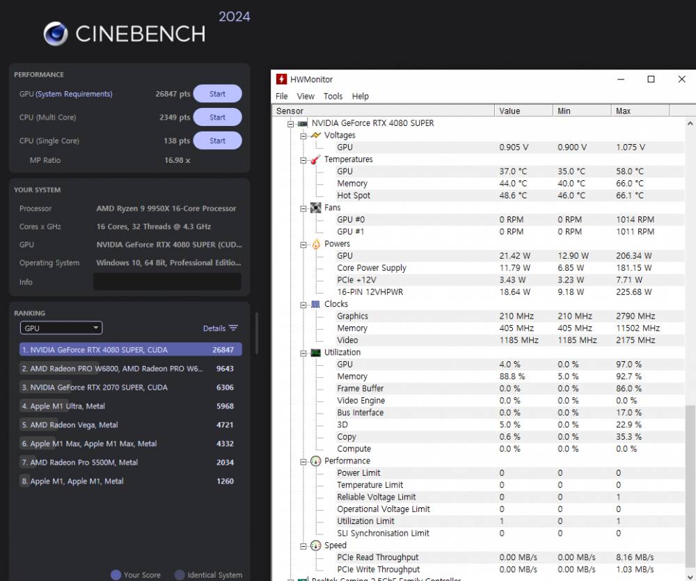Click the Details link in Ranking
Image resolution: width=696 pixels, height=581 pixels.
click(214, 328)
